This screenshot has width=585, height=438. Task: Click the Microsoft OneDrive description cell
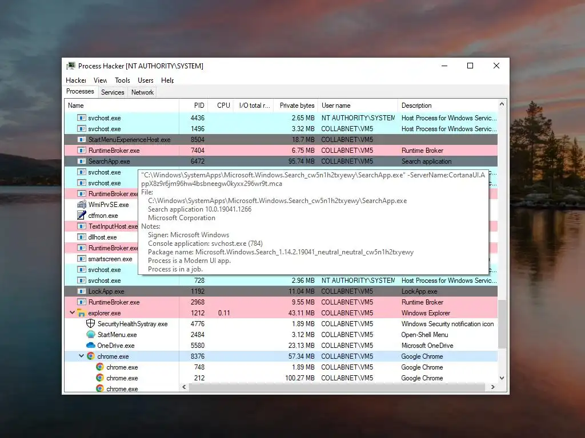coord(427,345)
